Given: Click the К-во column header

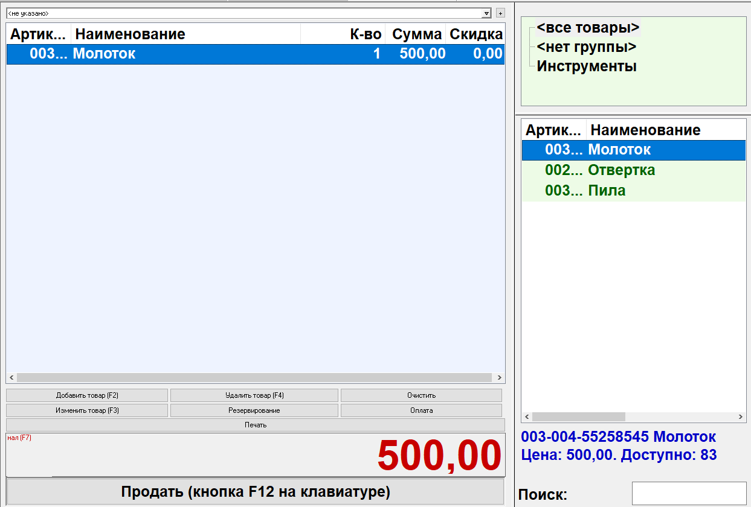Looking at the screenshot, I should click(x=343, y=34).
